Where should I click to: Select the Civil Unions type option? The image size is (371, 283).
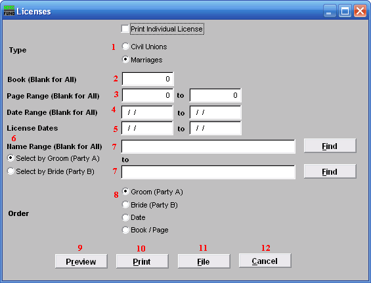(125, 47)
